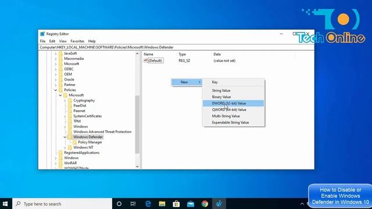Open Cortana from the taskbar
Viewport: 372px width, 209px height.
pos(119,204)
